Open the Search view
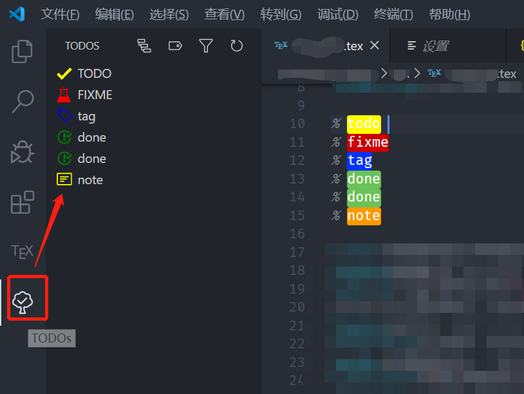The height and width of the screenshot is (394, 524). pos(22,101)
